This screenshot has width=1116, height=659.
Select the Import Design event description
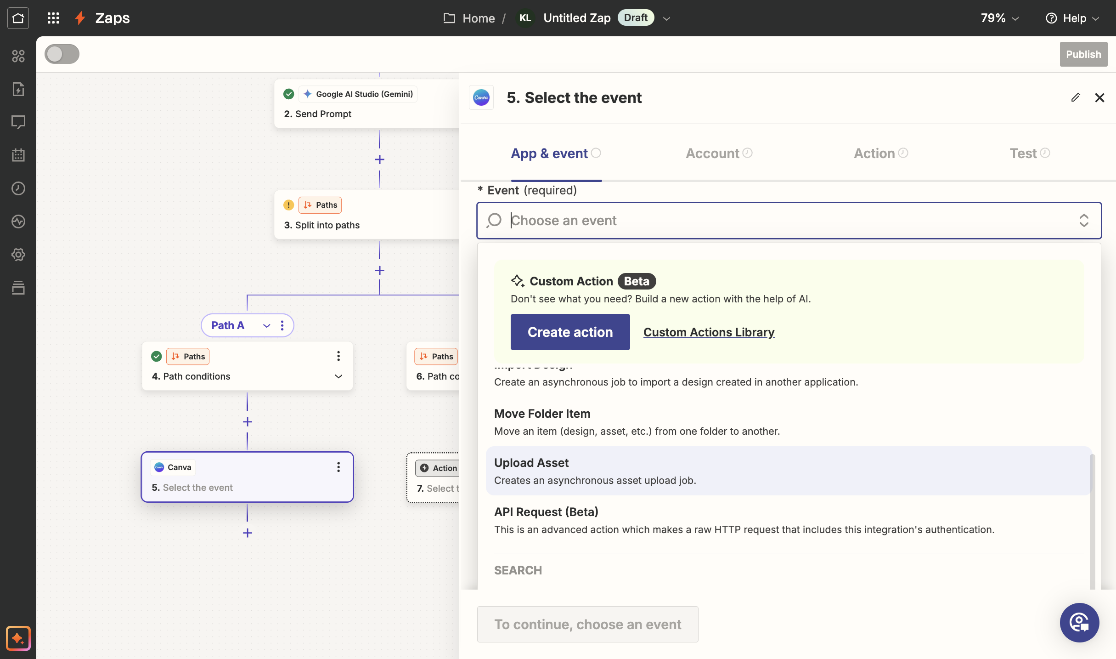click(x=676, y=382)
